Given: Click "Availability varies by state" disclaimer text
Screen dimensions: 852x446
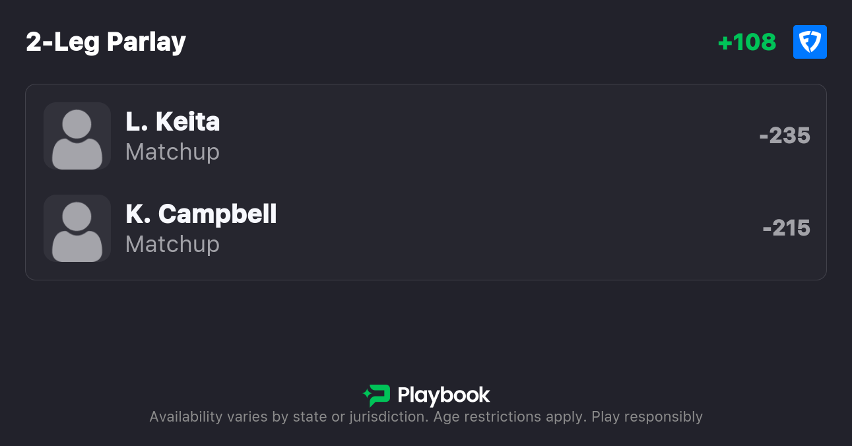Looking at the screenshot, I should coord(232,417).
